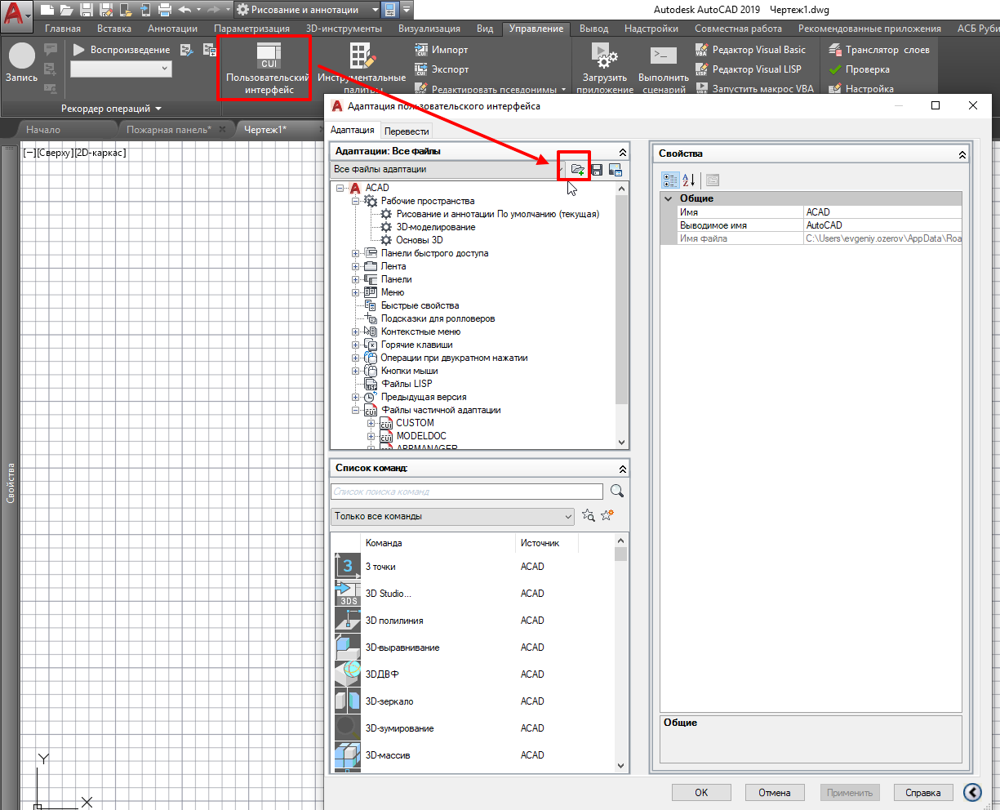Click the New drawing icon in Quick Access toolbar
Viewport: 1000px width, 810px height.
pyautogui.click(x=48, y=10)
